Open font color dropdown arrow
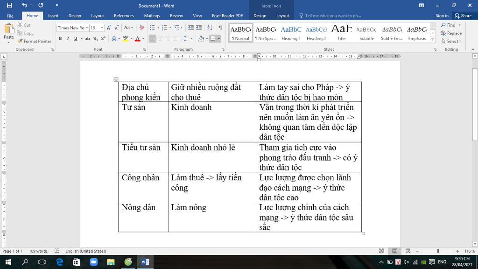This screenshot has width=478, height=269. coord(143,39)
